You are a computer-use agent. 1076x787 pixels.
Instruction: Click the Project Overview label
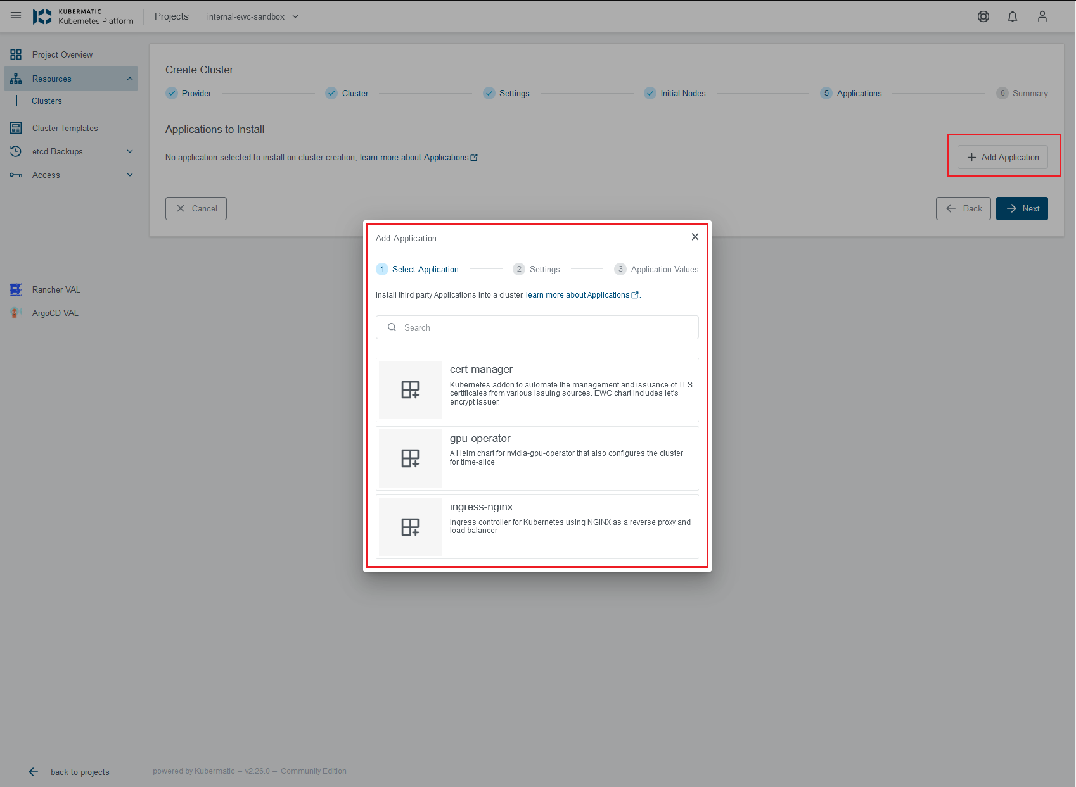pos(62,55)
